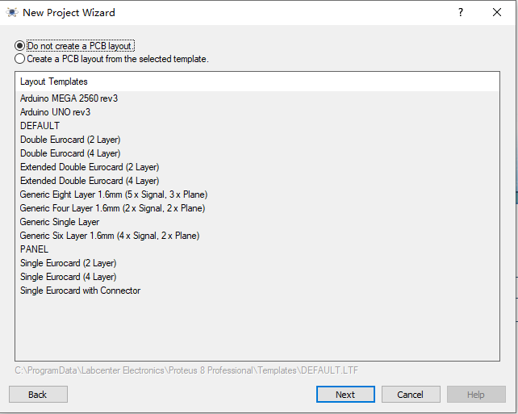Select 'Do not create a PCB layout'
Viewport: 518px width, 414px height.
coord(20,46)
